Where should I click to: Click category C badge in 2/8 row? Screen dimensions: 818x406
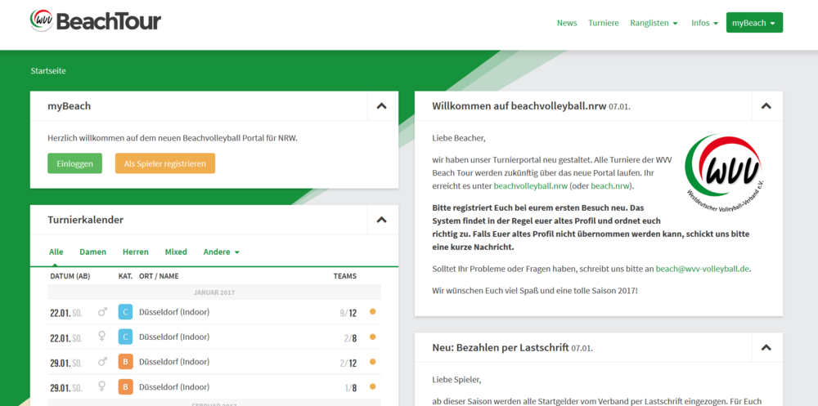pyautogui.click(x=125, y=337)
